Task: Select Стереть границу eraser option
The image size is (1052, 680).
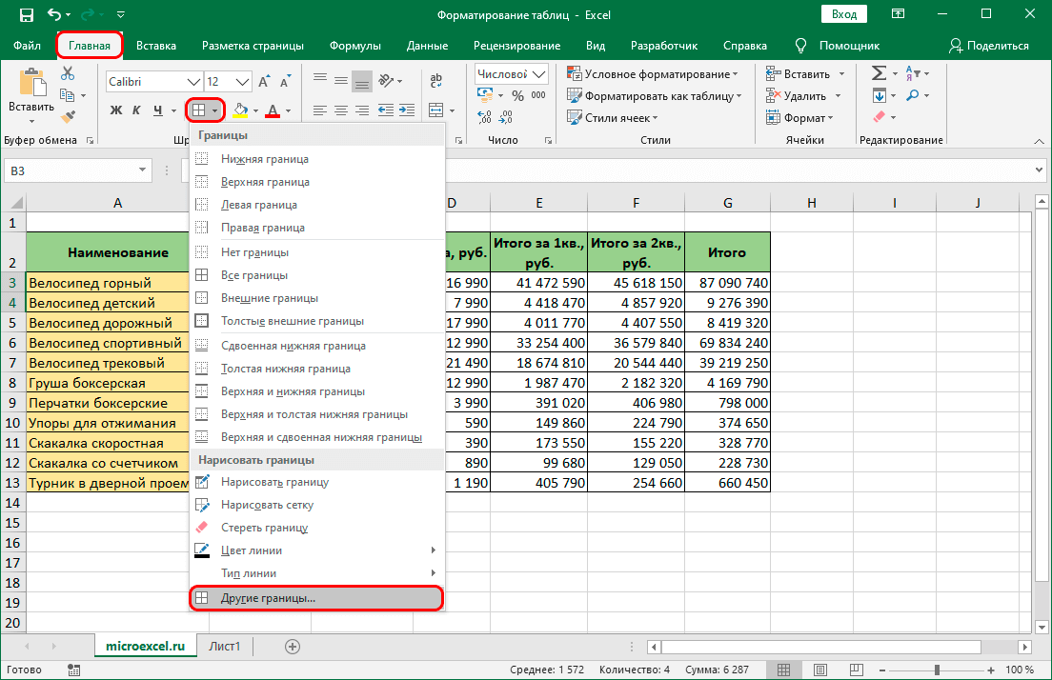Action: point(264,528)
